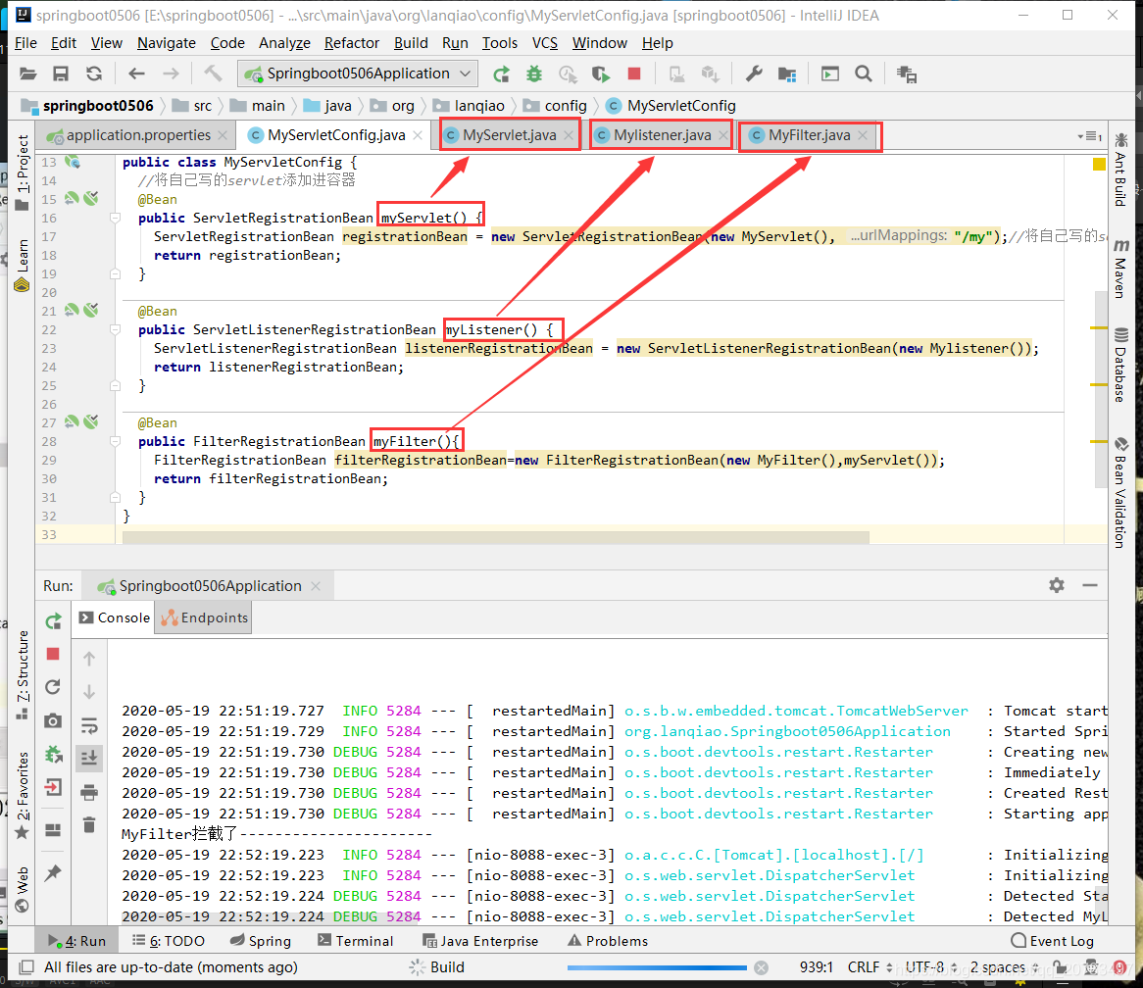This screenshot has width=1143, height=988.
Task: Stop the running application with red square
Action: pos(633,74)
